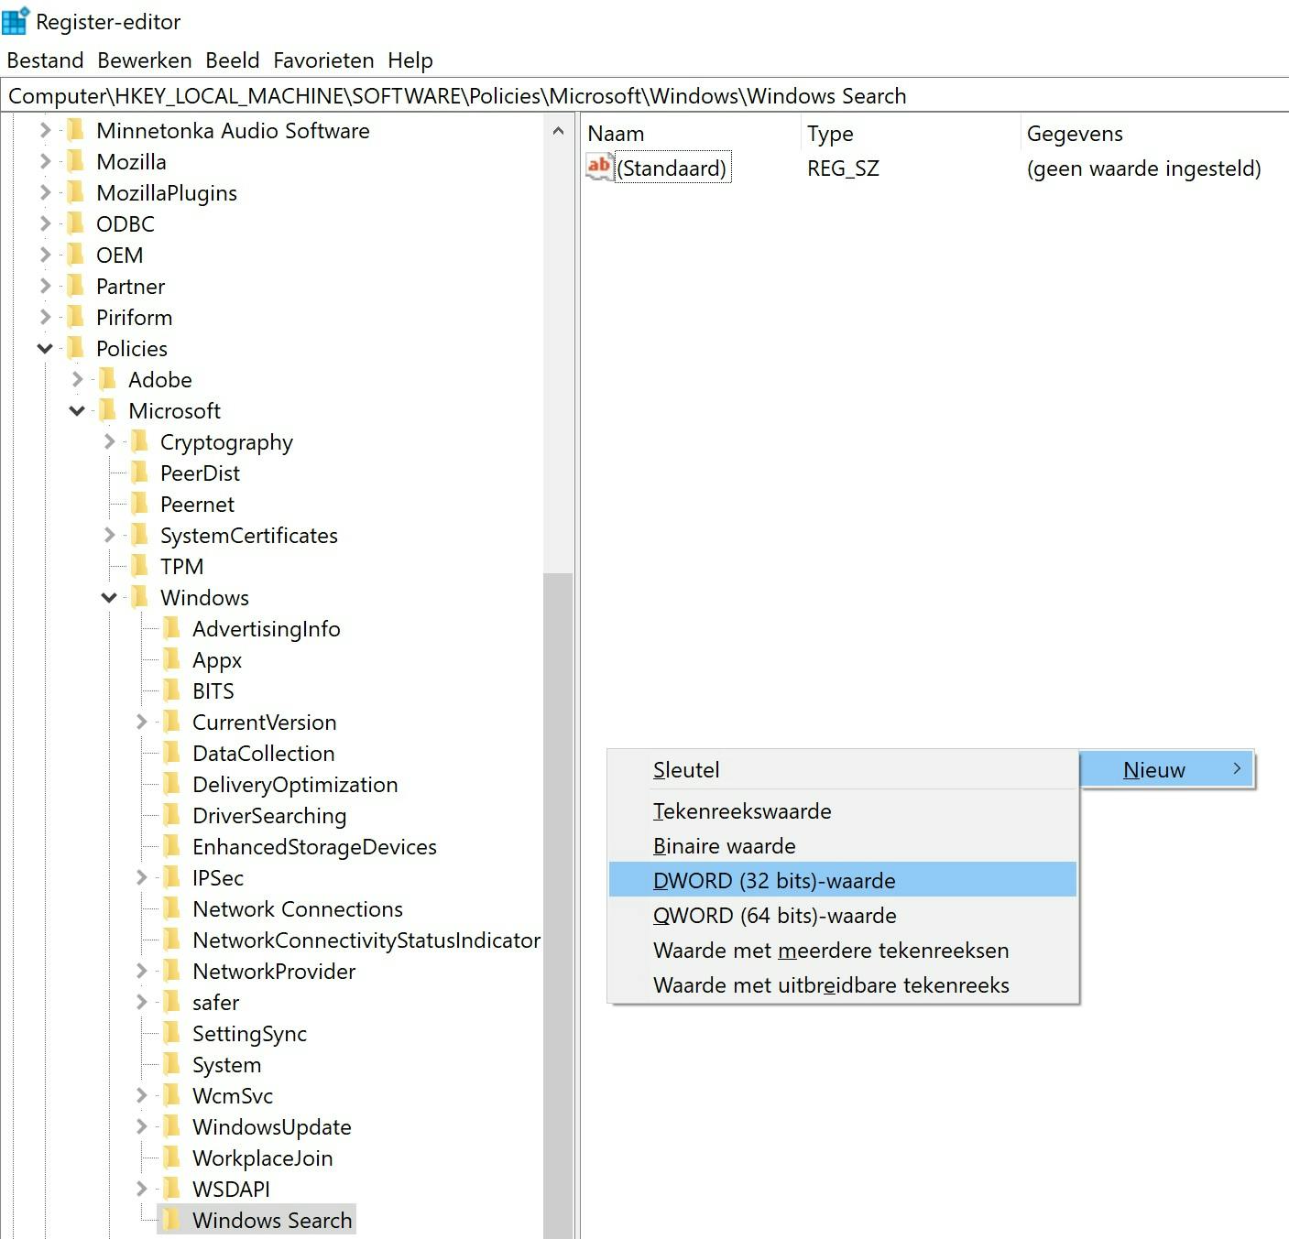Expand the SystemCertificates key

pos(109,535)
